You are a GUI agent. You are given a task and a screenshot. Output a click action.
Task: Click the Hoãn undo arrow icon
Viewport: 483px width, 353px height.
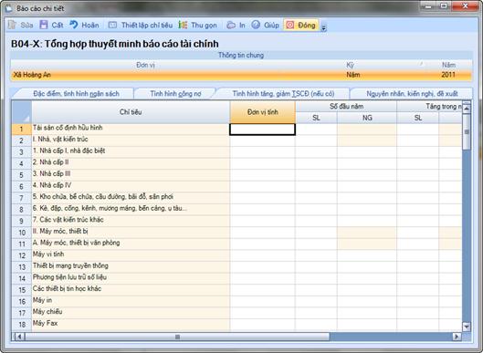click(x=74, y=25)
